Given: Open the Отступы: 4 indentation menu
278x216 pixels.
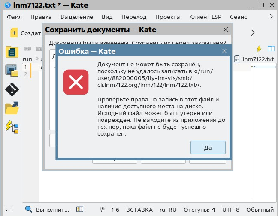Looking at the screenshot, I should (x=199, y=210).
